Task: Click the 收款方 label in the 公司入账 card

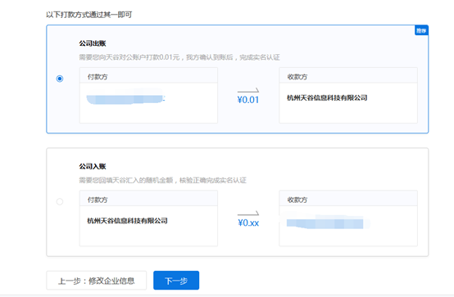Action: click(x=297, y=200)
